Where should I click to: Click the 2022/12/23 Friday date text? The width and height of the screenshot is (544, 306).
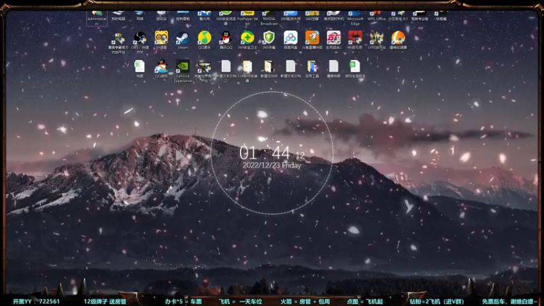pos(271,165)
